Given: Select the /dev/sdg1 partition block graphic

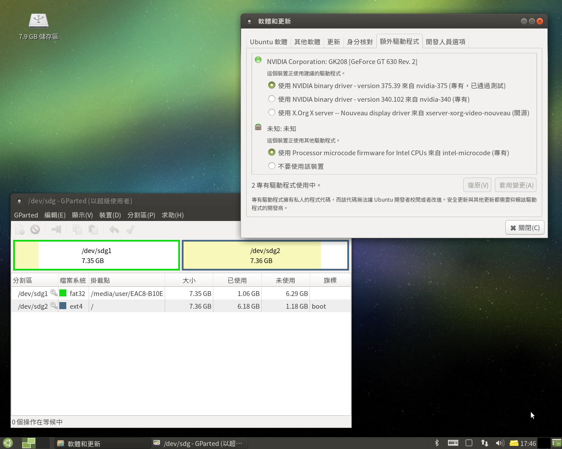Looking at the screenshot, I should [97, 255].
